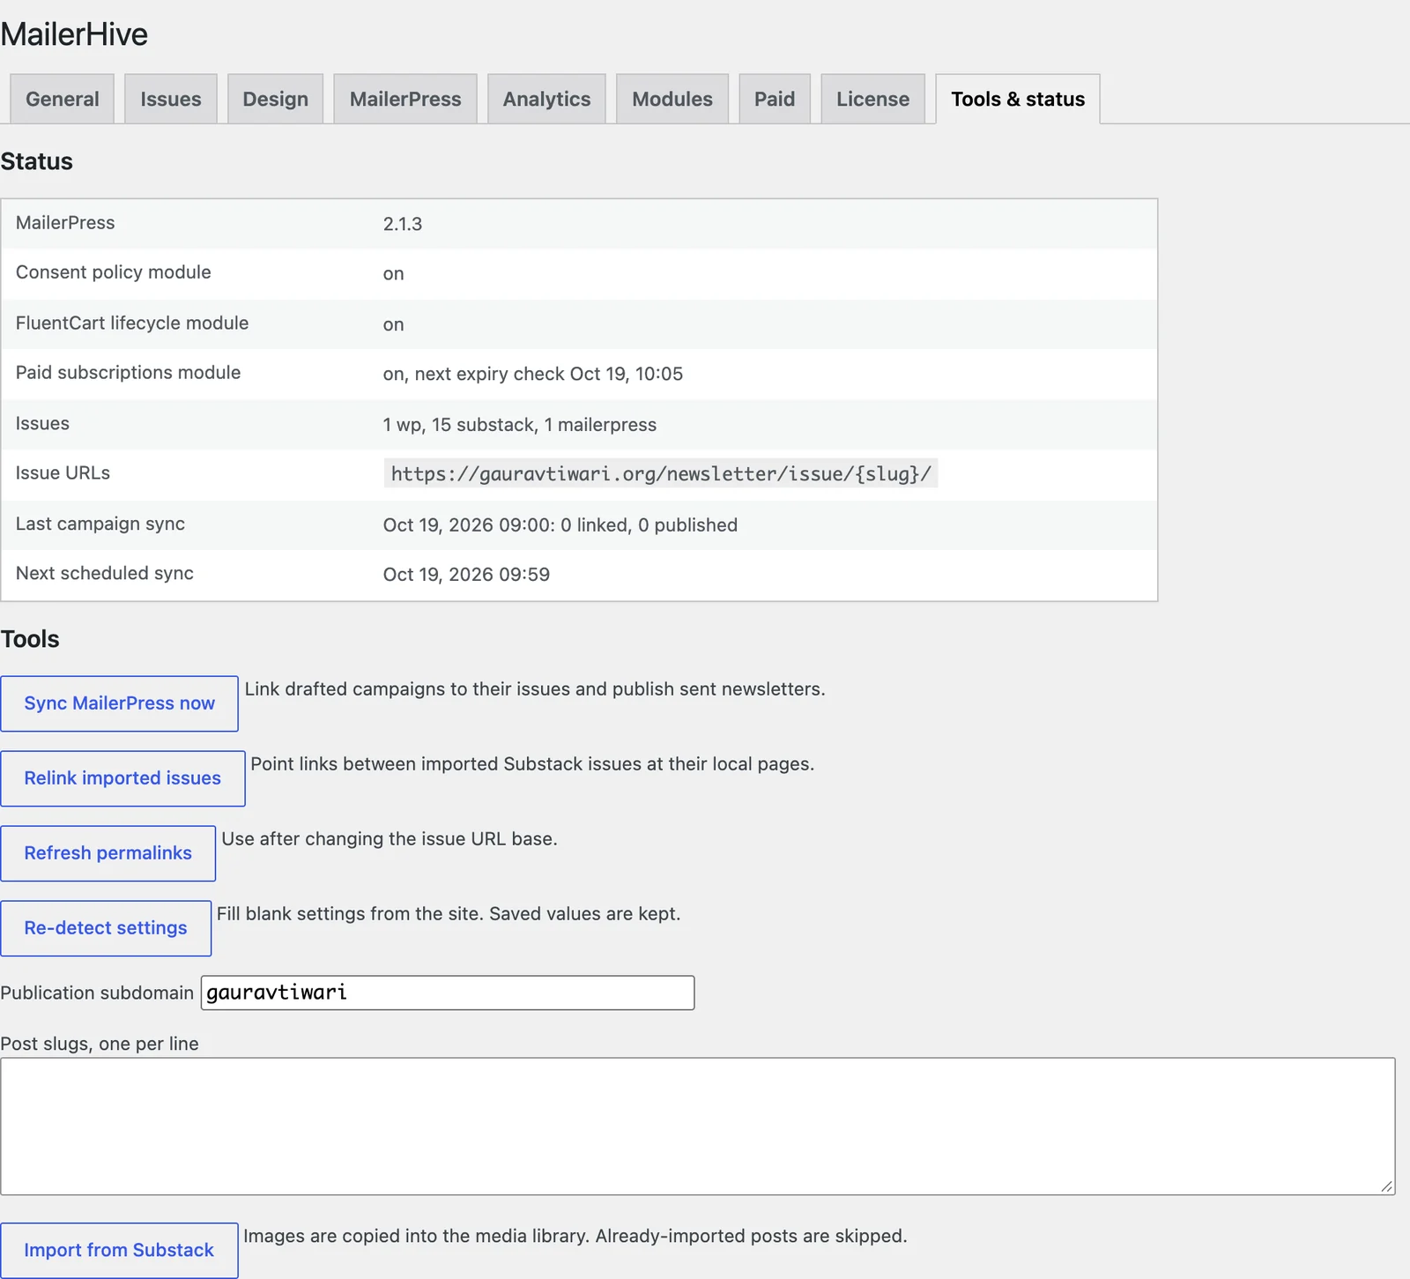
Task: Click the "Consent policy module" row label
Action: 114,272
